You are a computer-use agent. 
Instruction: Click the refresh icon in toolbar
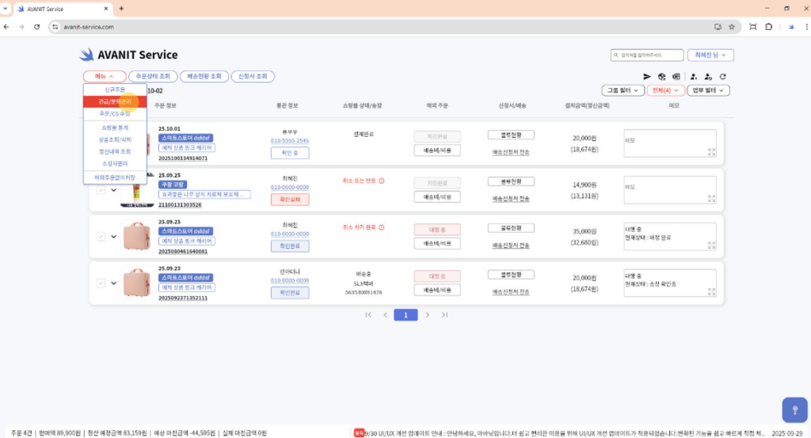coord(722,77)
